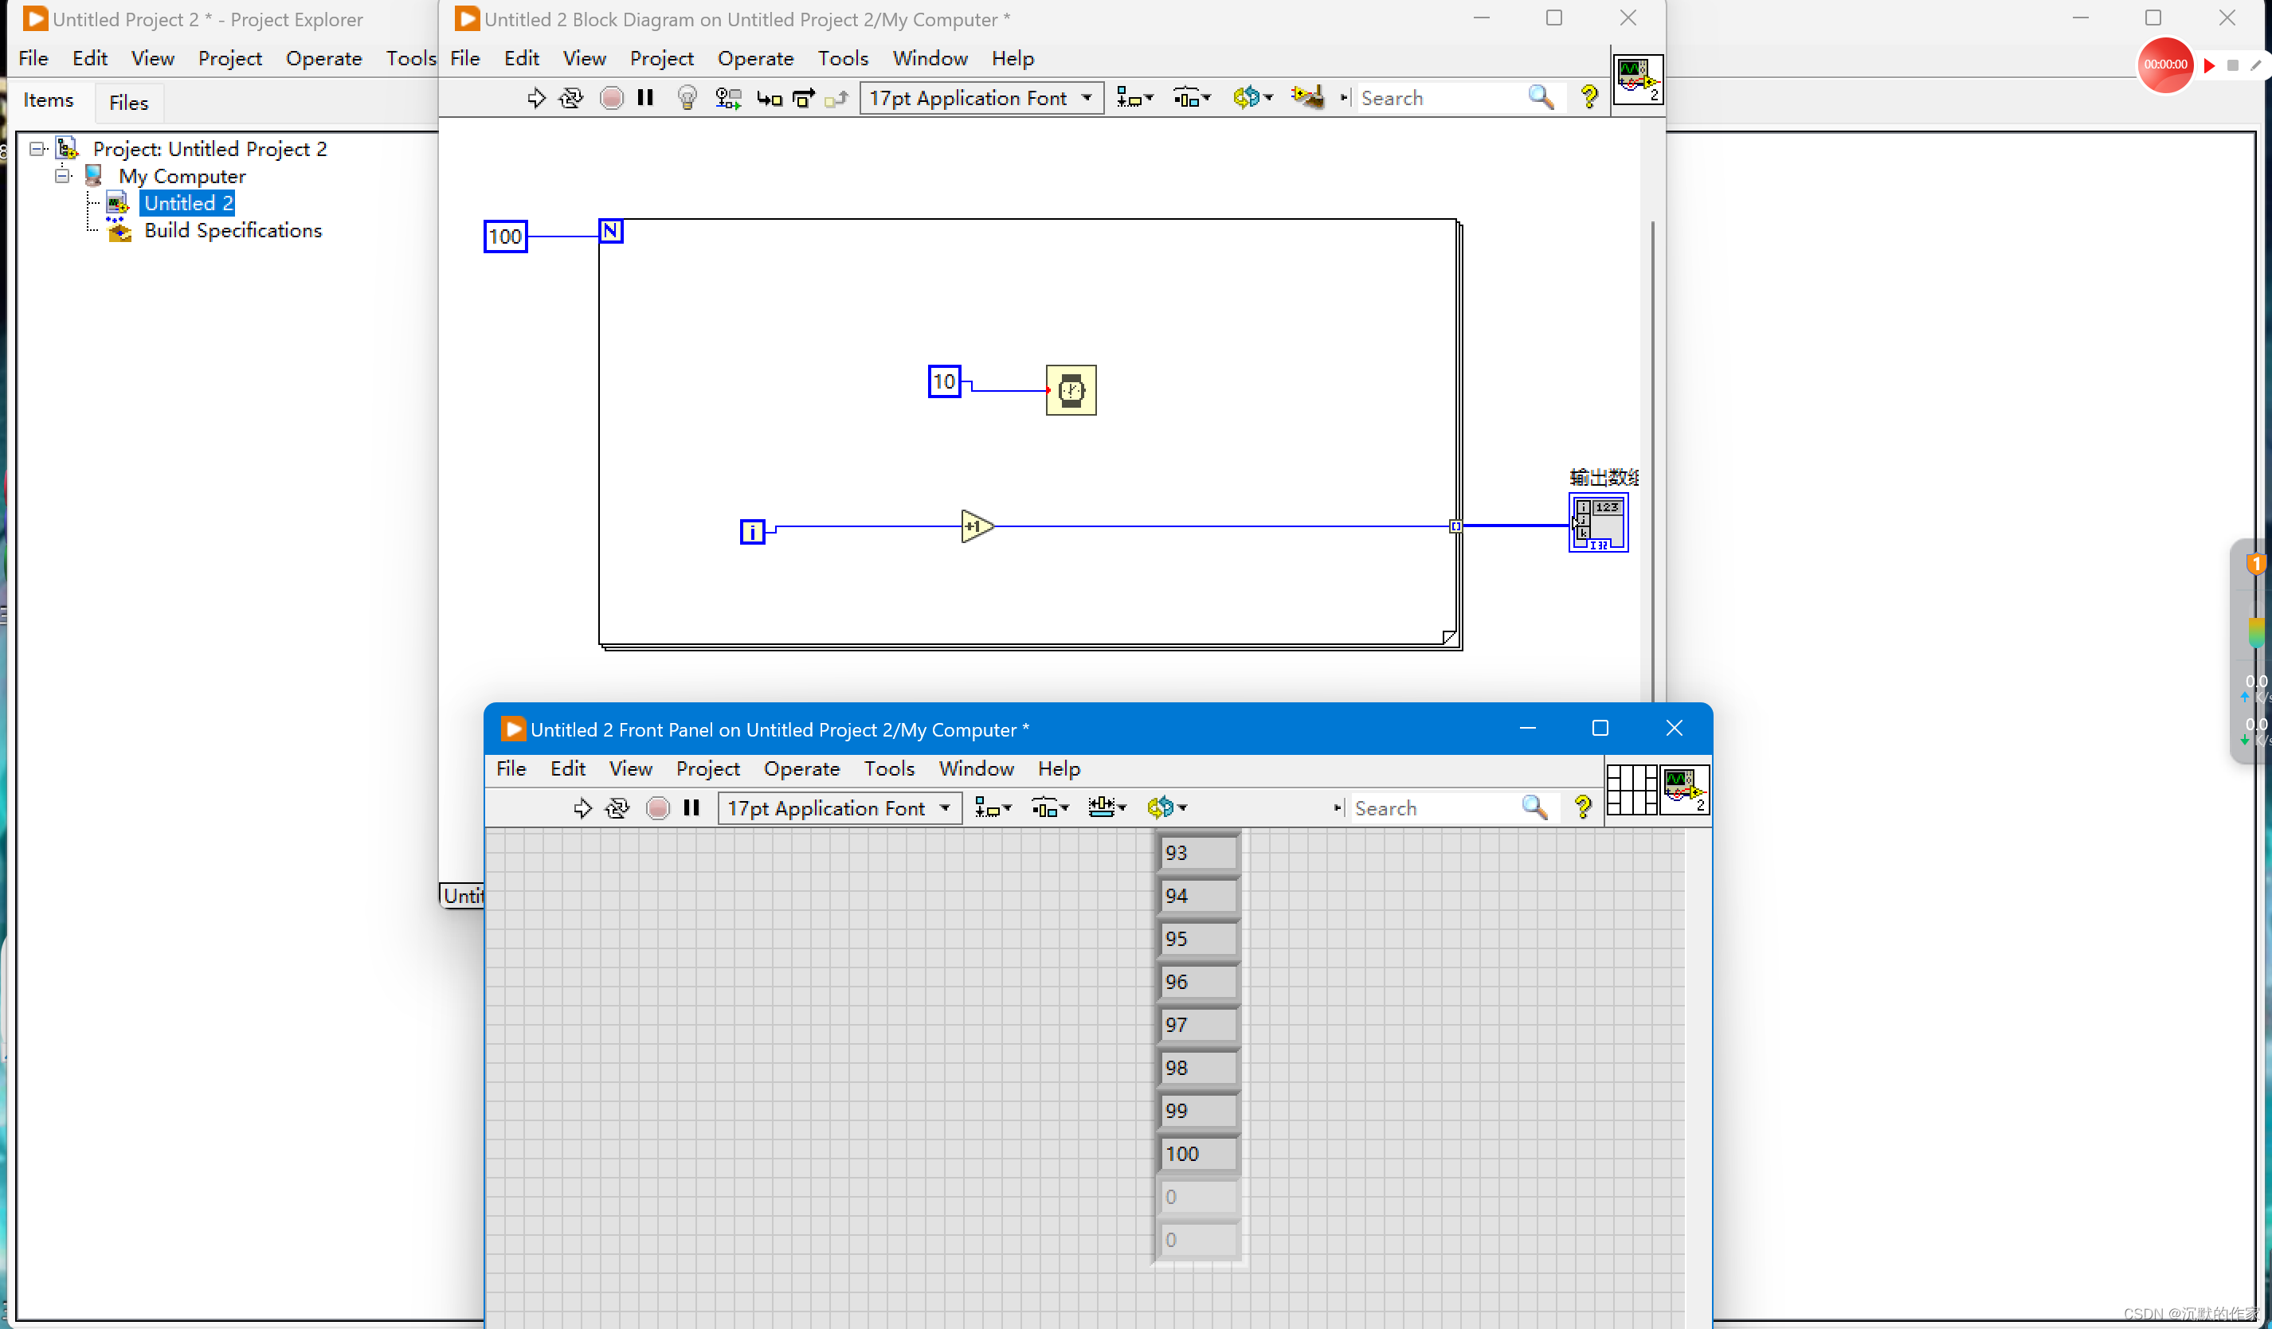The width and height of the screenshot is (2272, 1329).
Task: Click Context Help question mark in Front Panel
Action: tap(1582, 807)
